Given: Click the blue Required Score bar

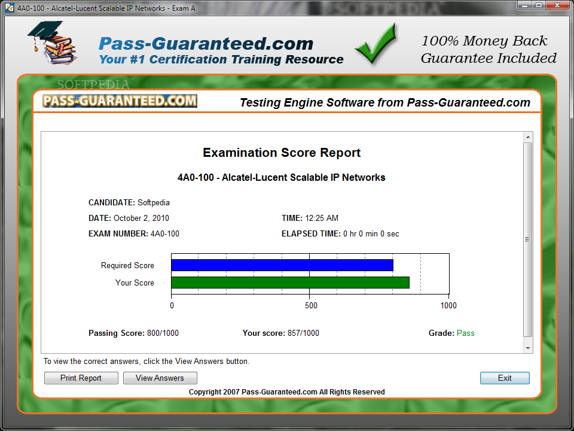Looking at the screenshot, I should click(x=282, y=265).
